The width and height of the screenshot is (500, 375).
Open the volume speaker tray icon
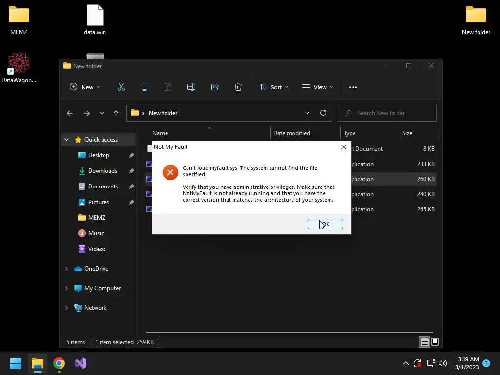pos(442,363)
